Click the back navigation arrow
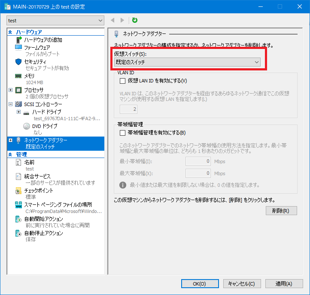This screenshot has width=310, height=295. [112, 20]
